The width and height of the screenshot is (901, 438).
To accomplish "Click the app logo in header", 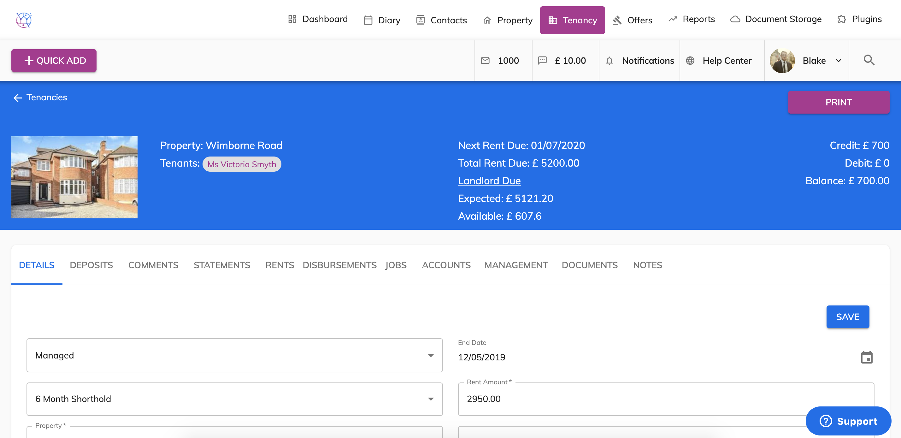I will pyautogui.click(x=24, y=20).
